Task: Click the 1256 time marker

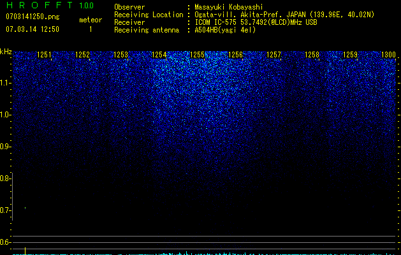Action: point(235,55)
